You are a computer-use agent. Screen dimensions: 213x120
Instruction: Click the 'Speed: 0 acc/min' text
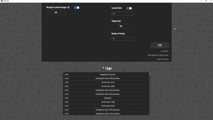[x=163, y=59]
